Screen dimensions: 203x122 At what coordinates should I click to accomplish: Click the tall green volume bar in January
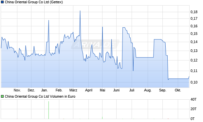click(x=48, y=110)
